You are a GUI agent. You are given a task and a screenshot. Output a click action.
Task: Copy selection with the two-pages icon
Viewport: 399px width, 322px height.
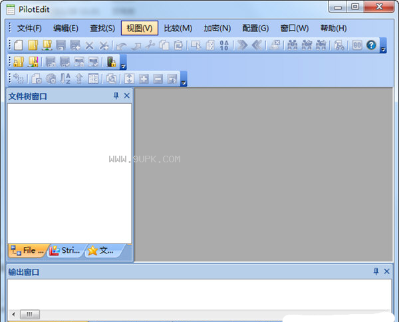[x=164, y=45]
